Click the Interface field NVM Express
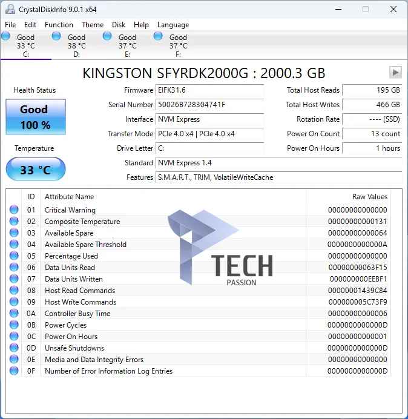This screenshot has width=408, height=419. point(209,119)
